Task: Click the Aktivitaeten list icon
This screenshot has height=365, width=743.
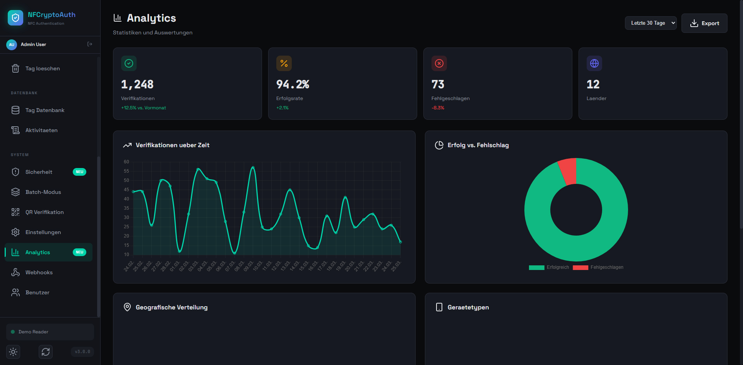Action: [x=15, y=131]
